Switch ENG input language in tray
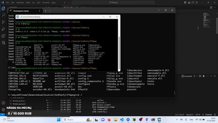This screenshot has height=123, width=218. coord(191,120)
